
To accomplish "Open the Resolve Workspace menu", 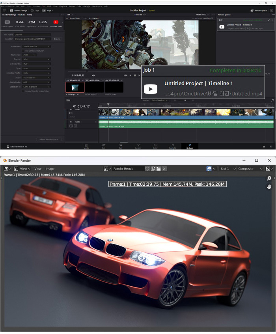I will coord(97,6).
